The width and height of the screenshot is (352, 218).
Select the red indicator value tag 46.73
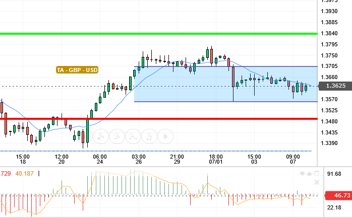(x=339, y=195)
